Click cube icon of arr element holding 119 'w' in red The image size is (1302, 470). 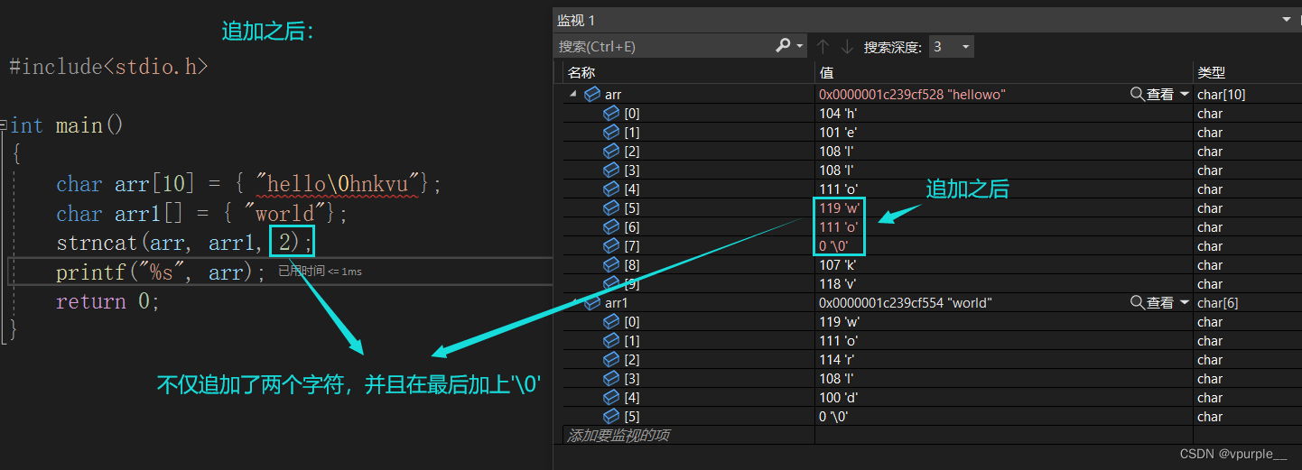(x=611, y=207)
